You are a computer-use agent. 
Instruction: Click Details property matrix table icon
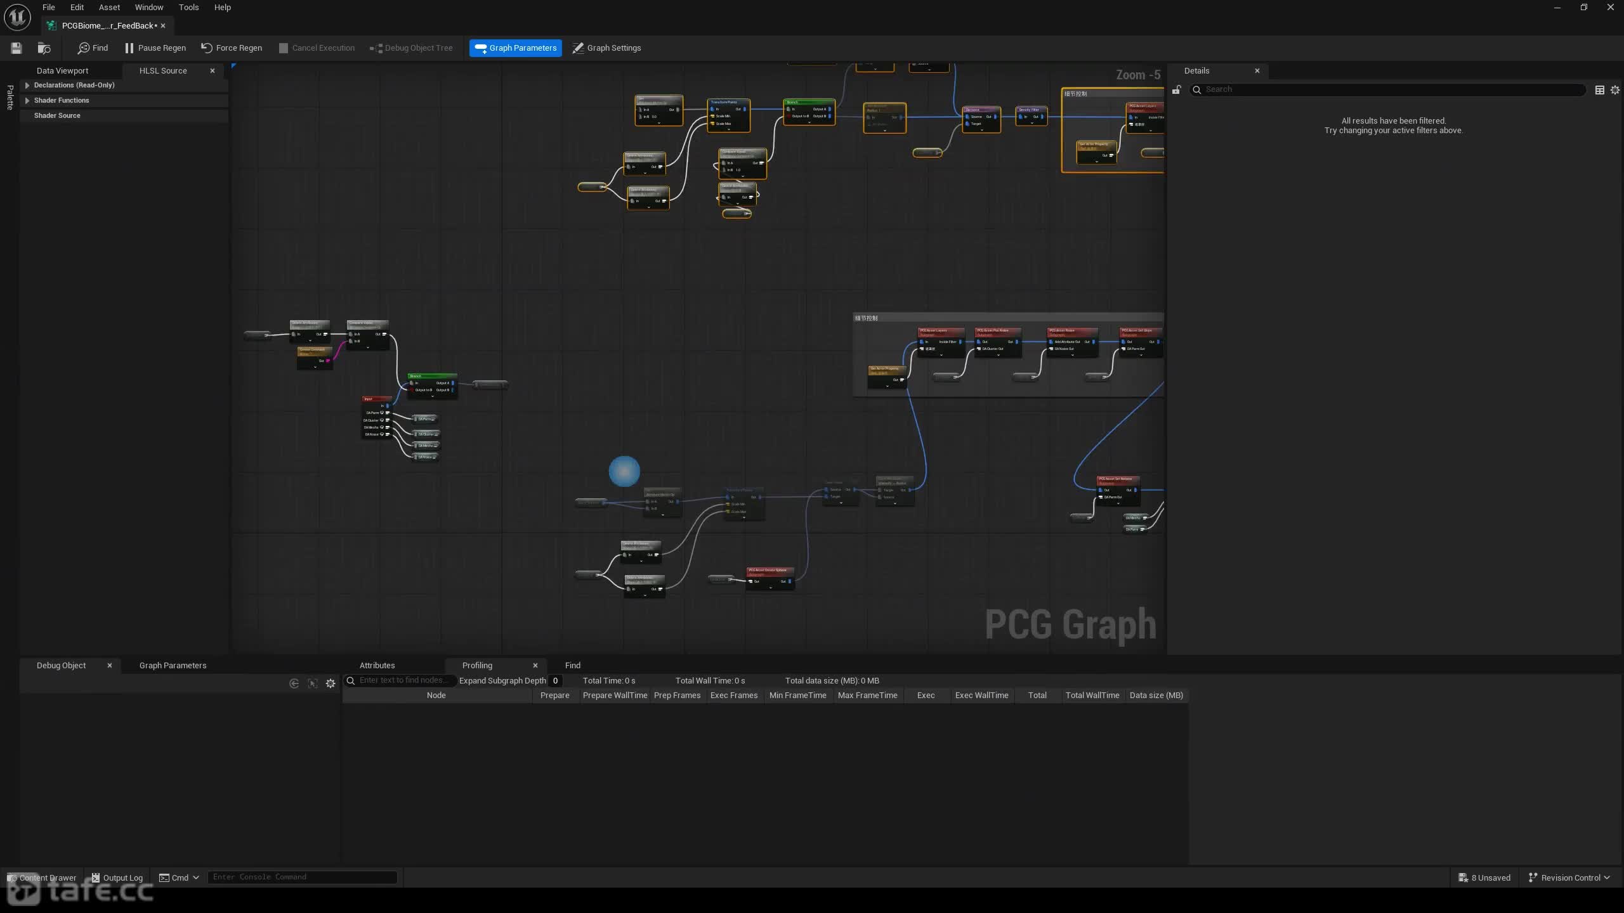(1600, 90)
